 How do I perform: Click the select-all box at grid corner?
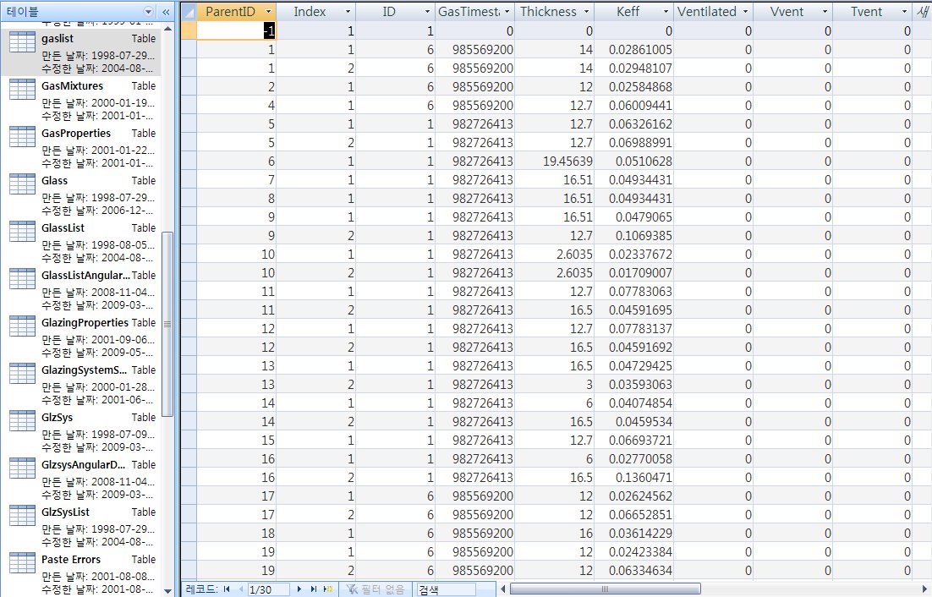tap(189, 12)
